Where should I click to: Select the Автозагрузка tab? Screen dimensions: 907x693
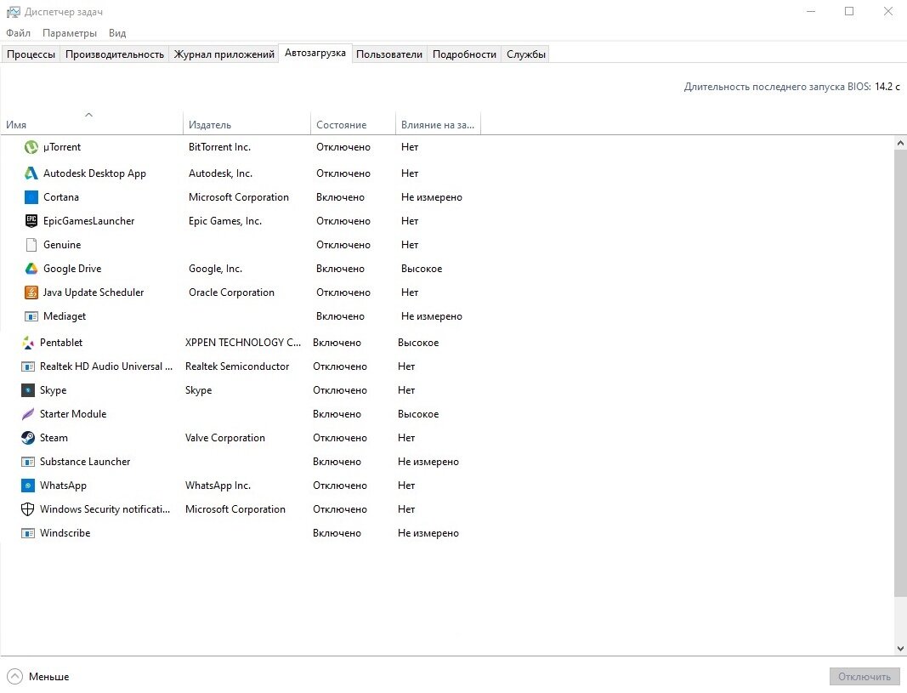(315, 54)
